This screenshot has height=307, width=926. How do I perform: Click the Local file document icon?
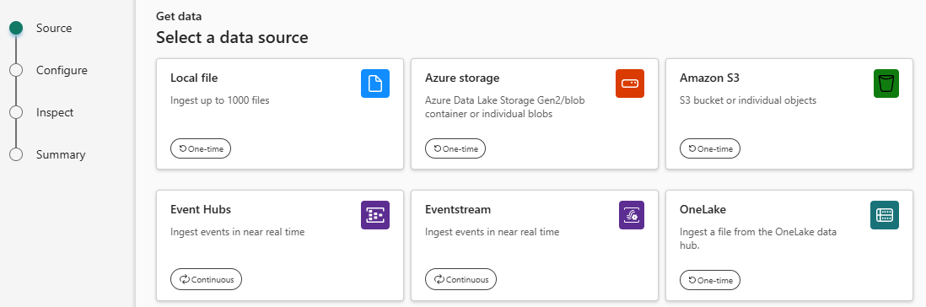(x=375, y=83)
